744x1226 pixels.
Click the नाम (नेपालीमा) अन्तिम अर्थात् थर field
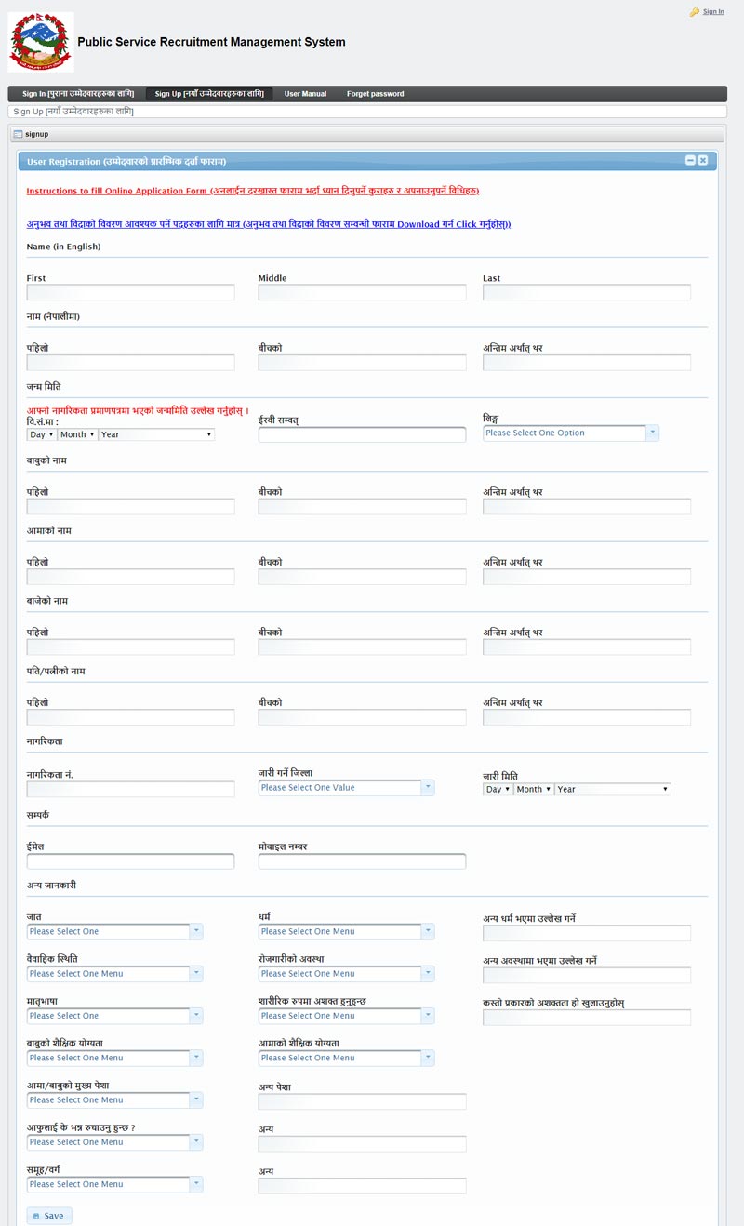tap(587, 362)
